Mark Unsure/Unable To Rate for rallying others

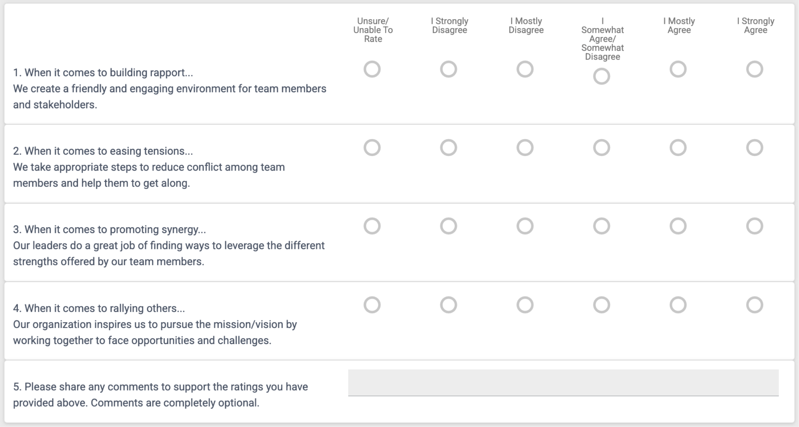[372, 305]
